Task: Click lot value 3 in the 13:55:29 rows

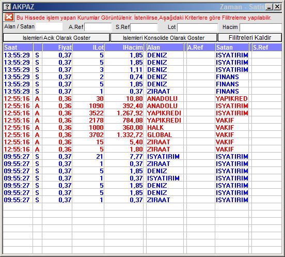Action: click(102, 69)
